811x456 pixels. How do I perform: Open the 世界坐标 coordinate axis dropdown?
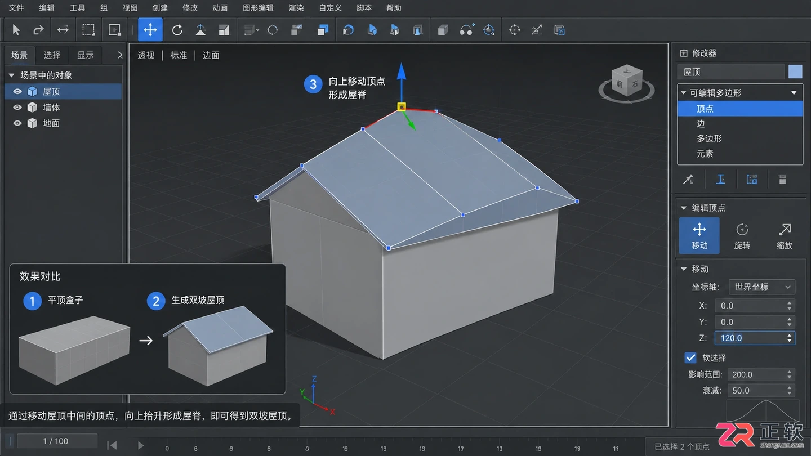[761, 287]
